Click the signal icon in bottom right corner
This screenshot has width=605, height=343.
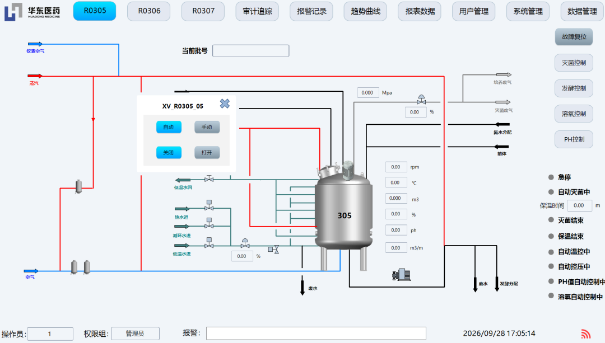click(x=586, y=333)
